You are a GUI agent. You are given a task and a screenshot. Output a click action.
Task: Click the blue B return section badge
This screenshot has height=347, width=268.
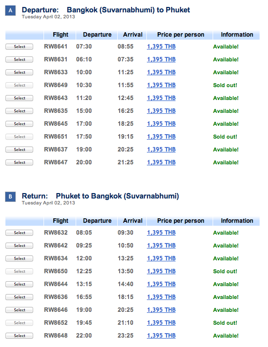pos(10,197)
